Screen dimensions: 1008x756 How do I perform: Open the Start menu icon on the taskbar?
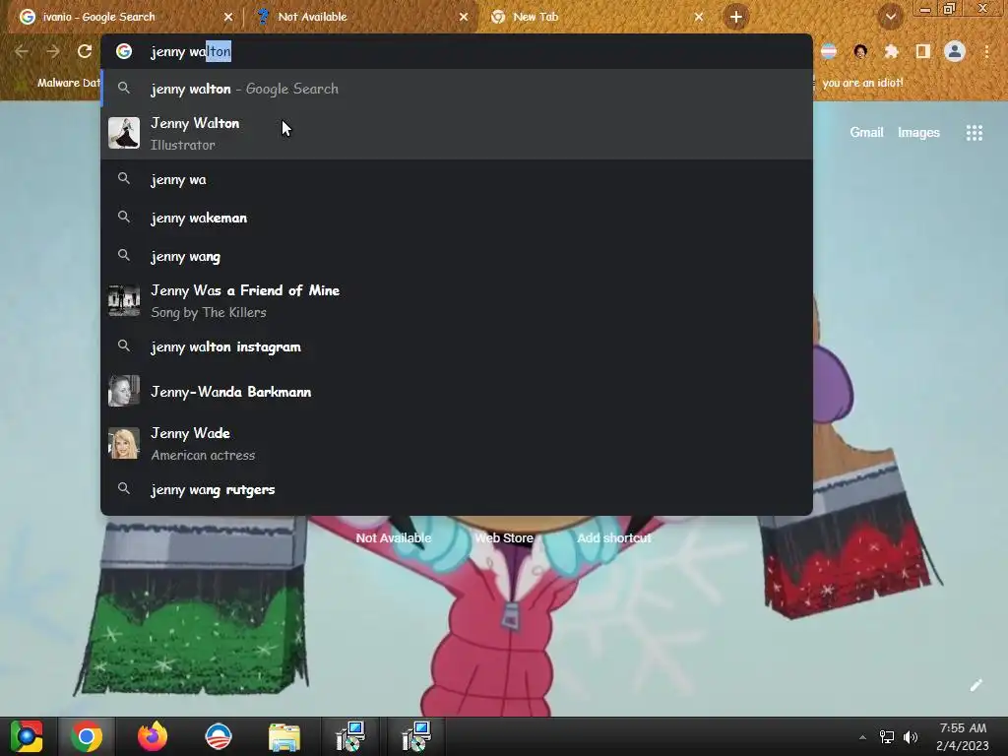click(27, 736)
